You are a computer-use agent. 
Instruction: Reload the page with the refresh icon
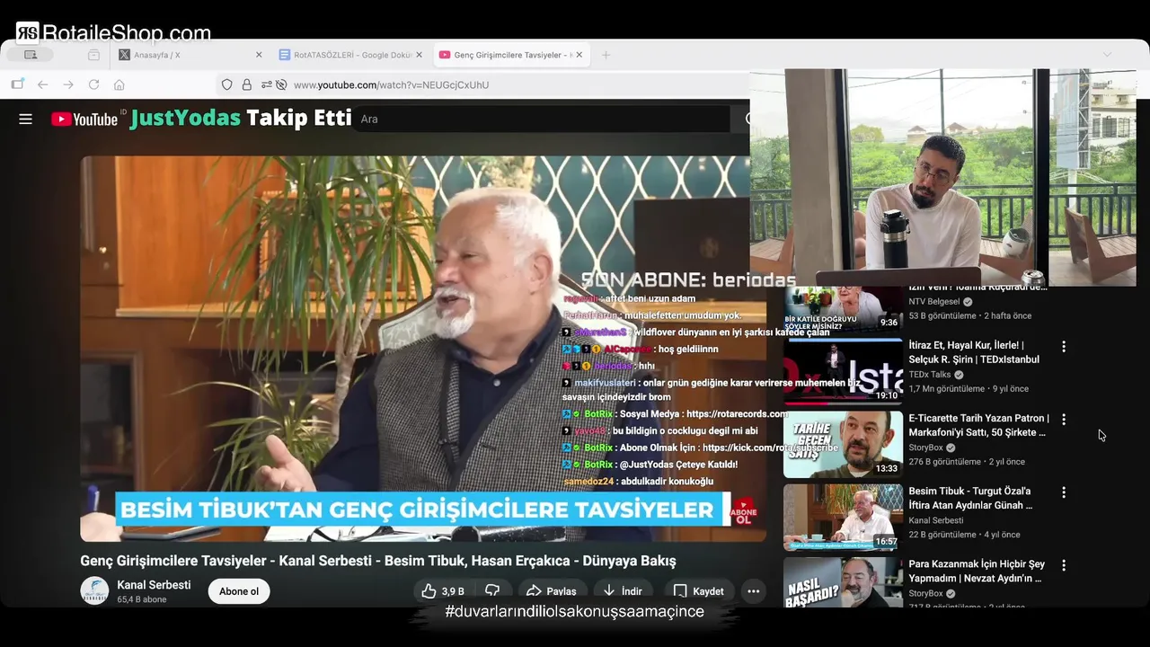click(x=93, y=84)
